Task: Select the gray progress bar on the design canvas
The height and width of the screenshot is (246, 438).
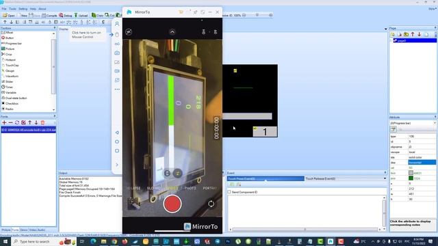Action: pos(247,116)
